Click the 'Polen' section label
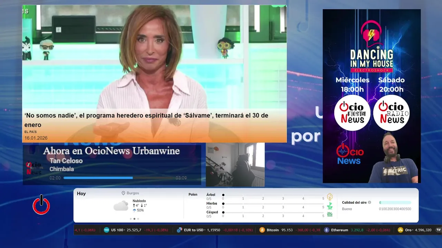442x248 pixels. tap(193, 195)
